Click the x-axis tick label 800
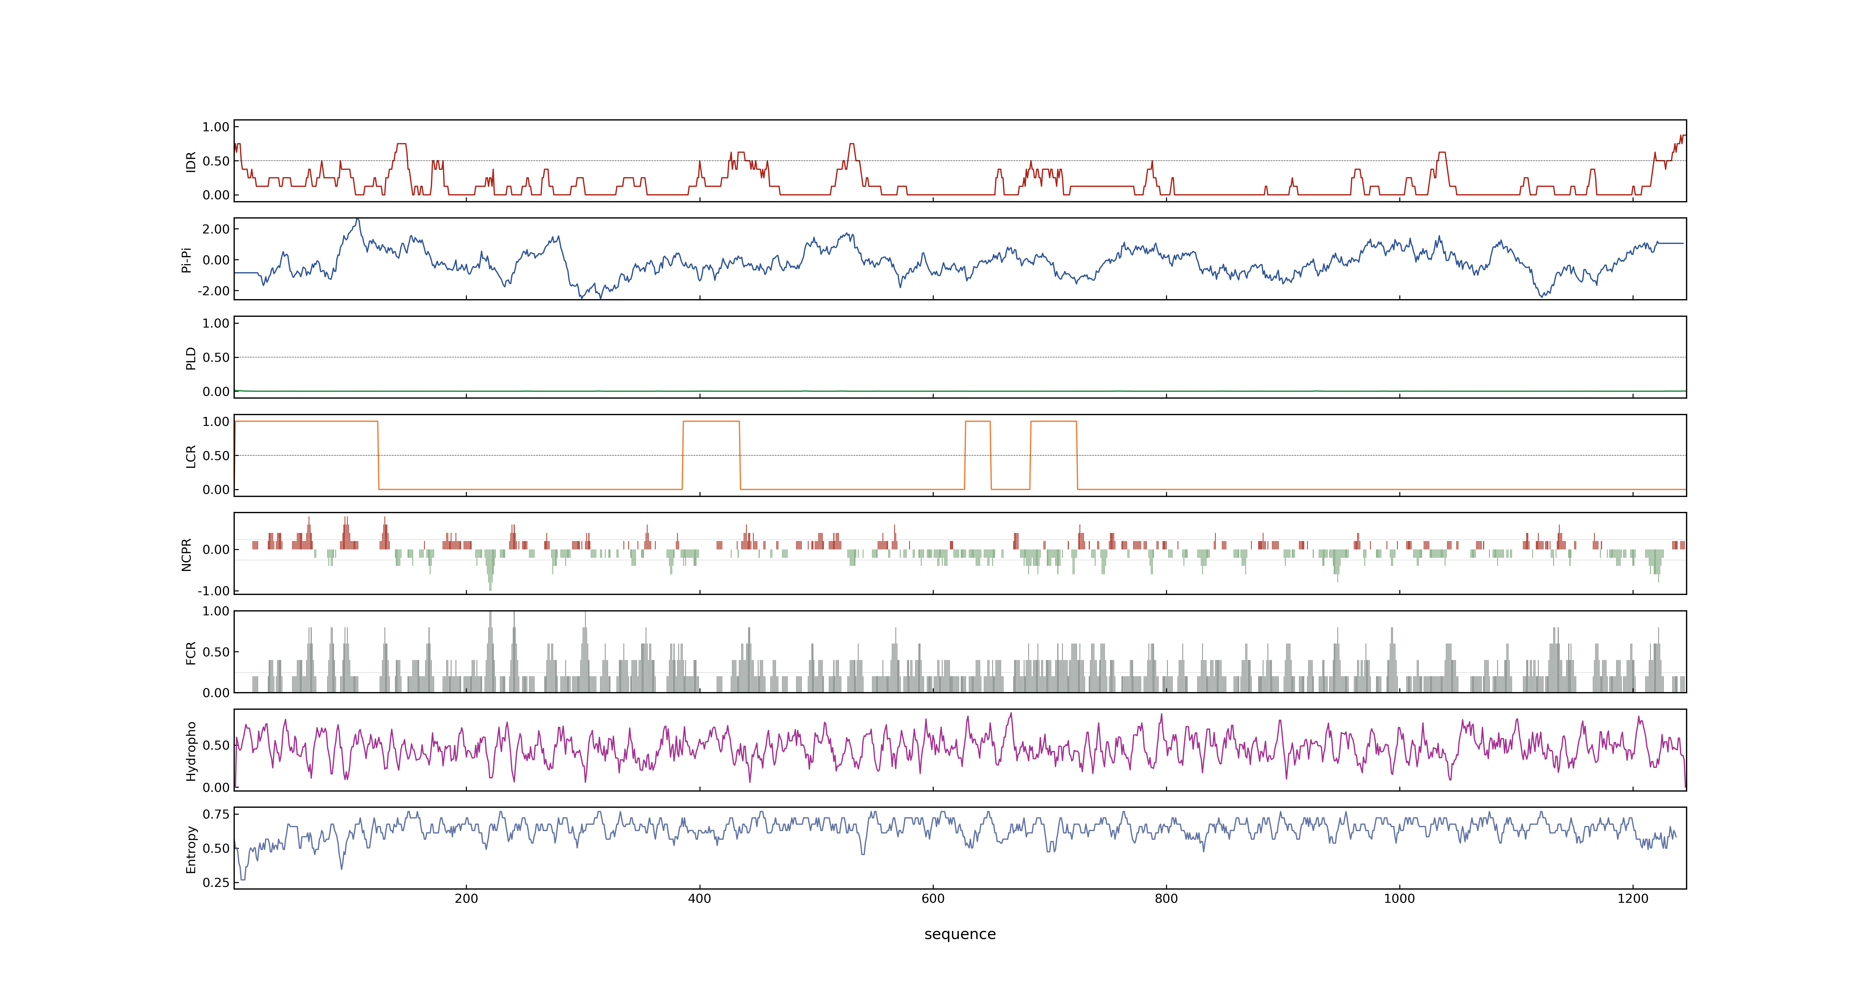Viewport: 1874px width, 999px height. pos(1166,899)
